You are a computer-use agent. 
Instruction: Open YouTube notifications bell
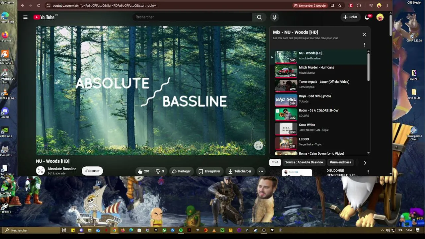pos(367,17)
